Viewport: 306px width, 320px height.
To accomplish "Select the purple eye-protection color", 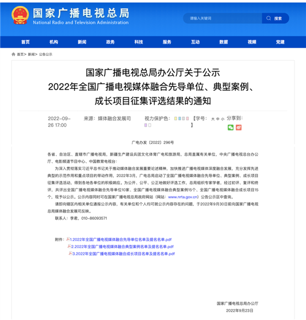I will click(x=146, y=125).
